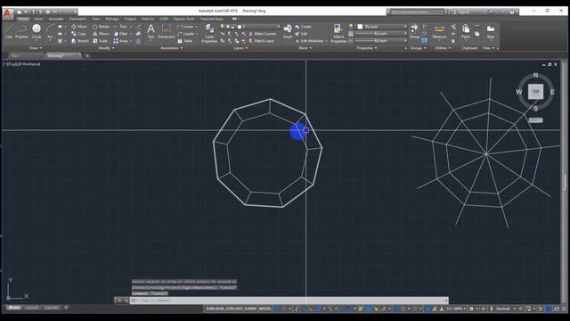Viewport: 570px width, 321px height.
Task: Select the Arc tool
Action: [x=50, y=31]
